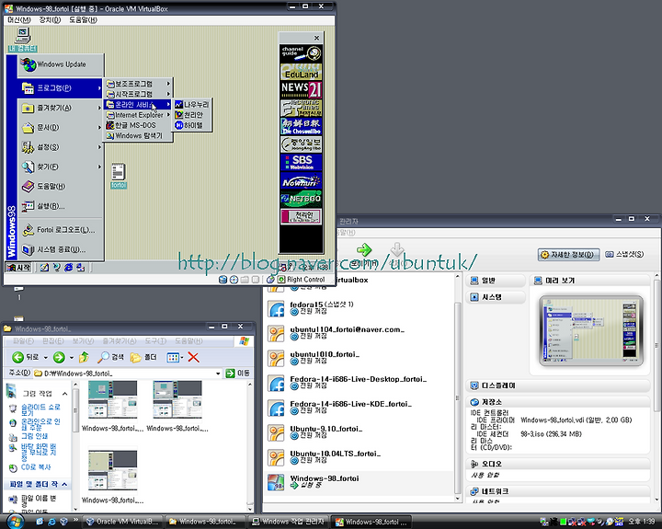The height and width of the screenshot is (529, 662).
Task: Click the VM list vertical scrollbar
Action: [458, 387]
